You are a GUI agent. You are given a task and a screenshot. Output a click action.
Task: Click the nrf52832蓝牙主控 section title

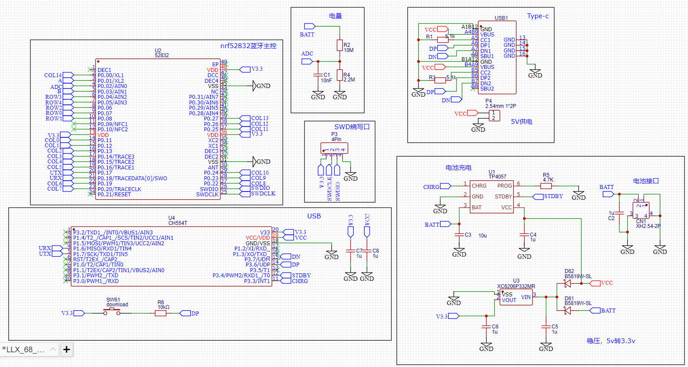point(248,46)
